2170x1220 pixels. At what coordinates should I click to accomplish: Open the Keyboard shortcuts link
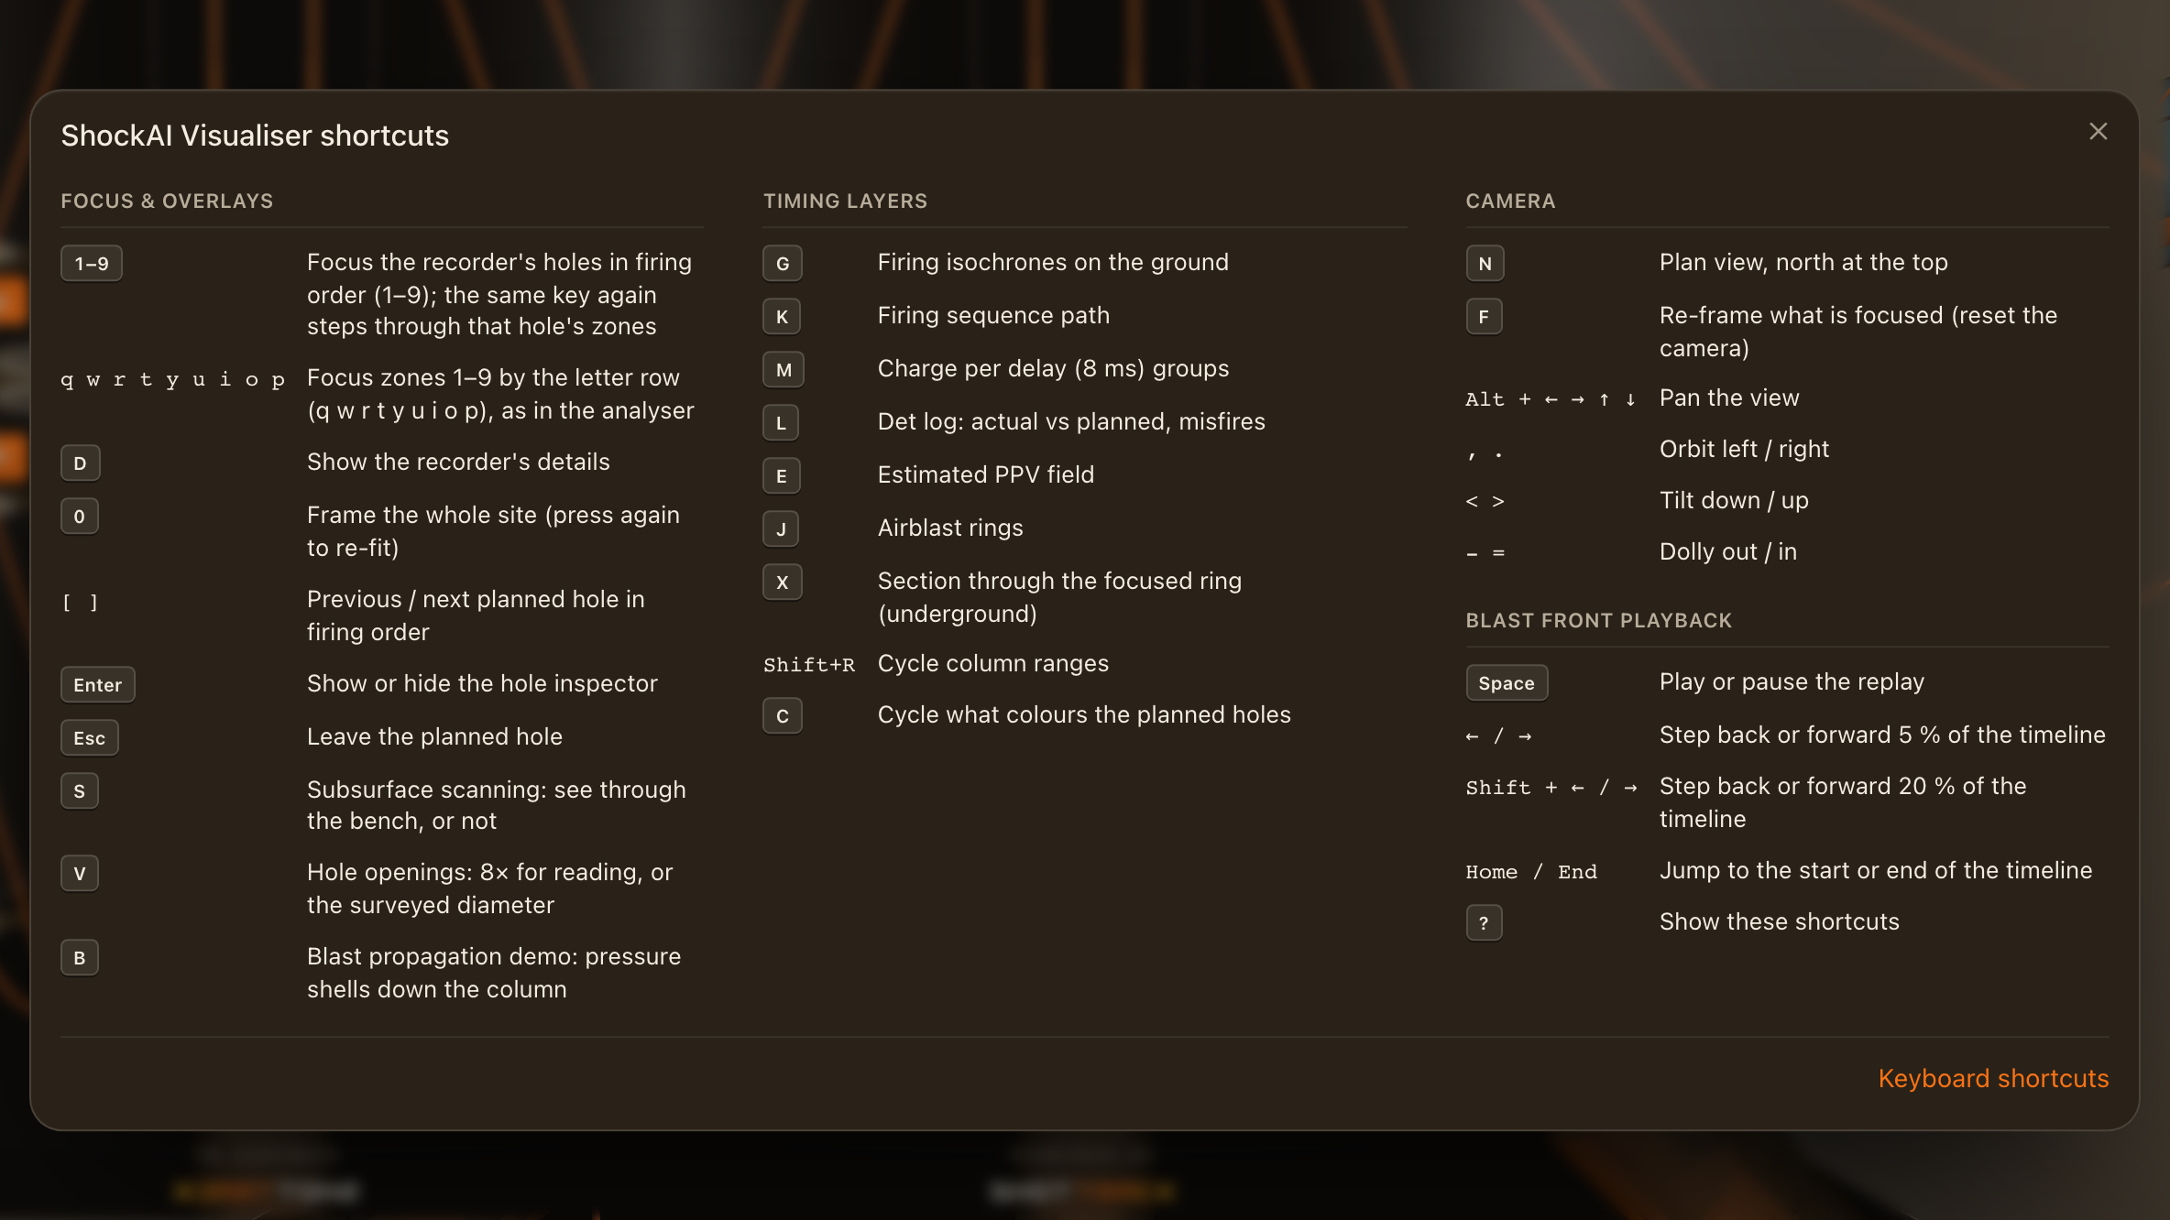(x=1993, y=1079)
